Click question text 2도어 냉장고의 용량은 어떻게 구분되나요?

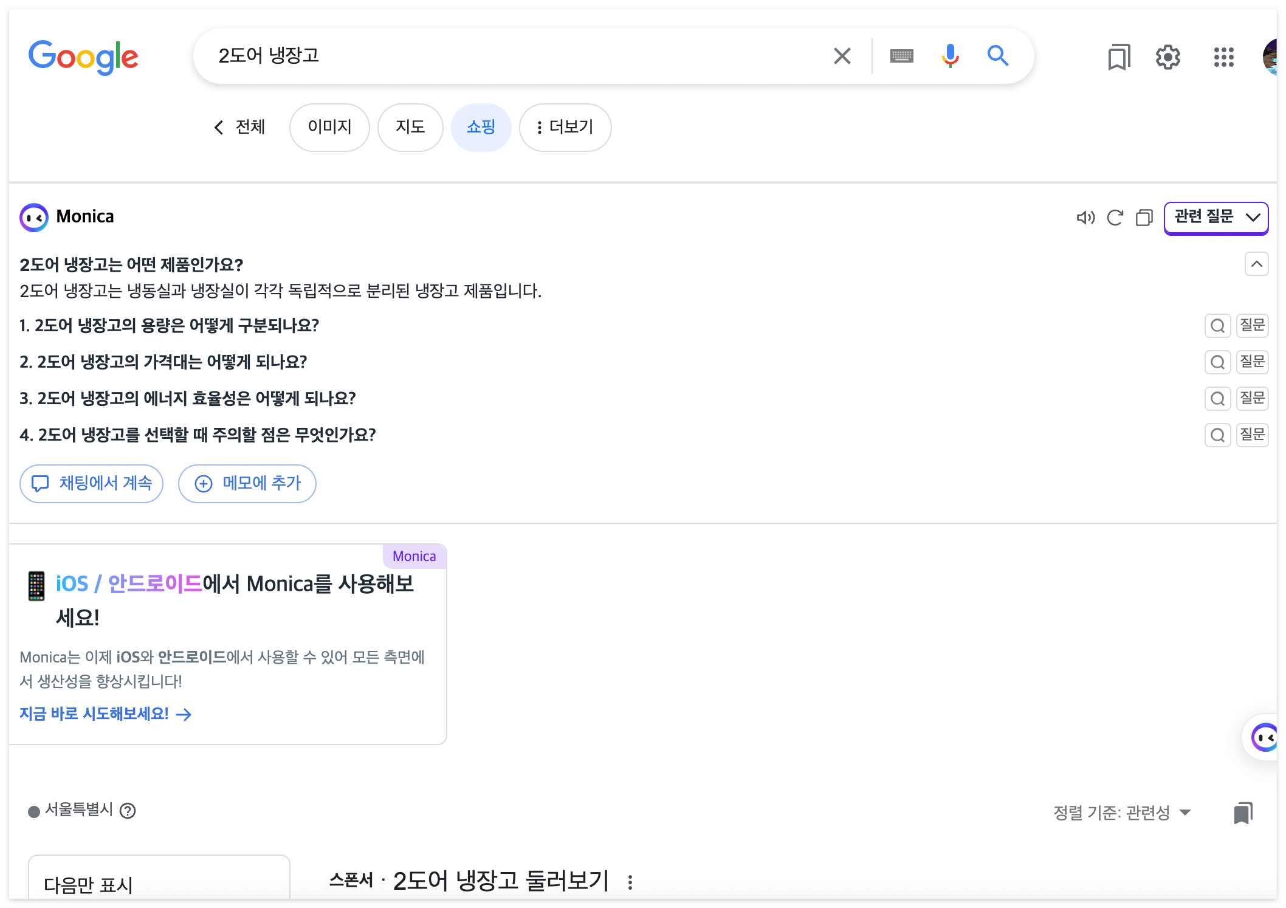click(x=177, y=326)
